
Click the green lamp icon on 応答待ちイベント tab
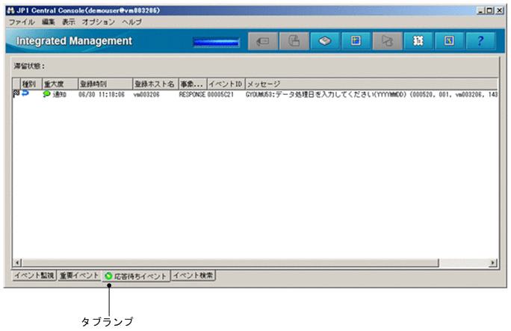tap(108, 276)
